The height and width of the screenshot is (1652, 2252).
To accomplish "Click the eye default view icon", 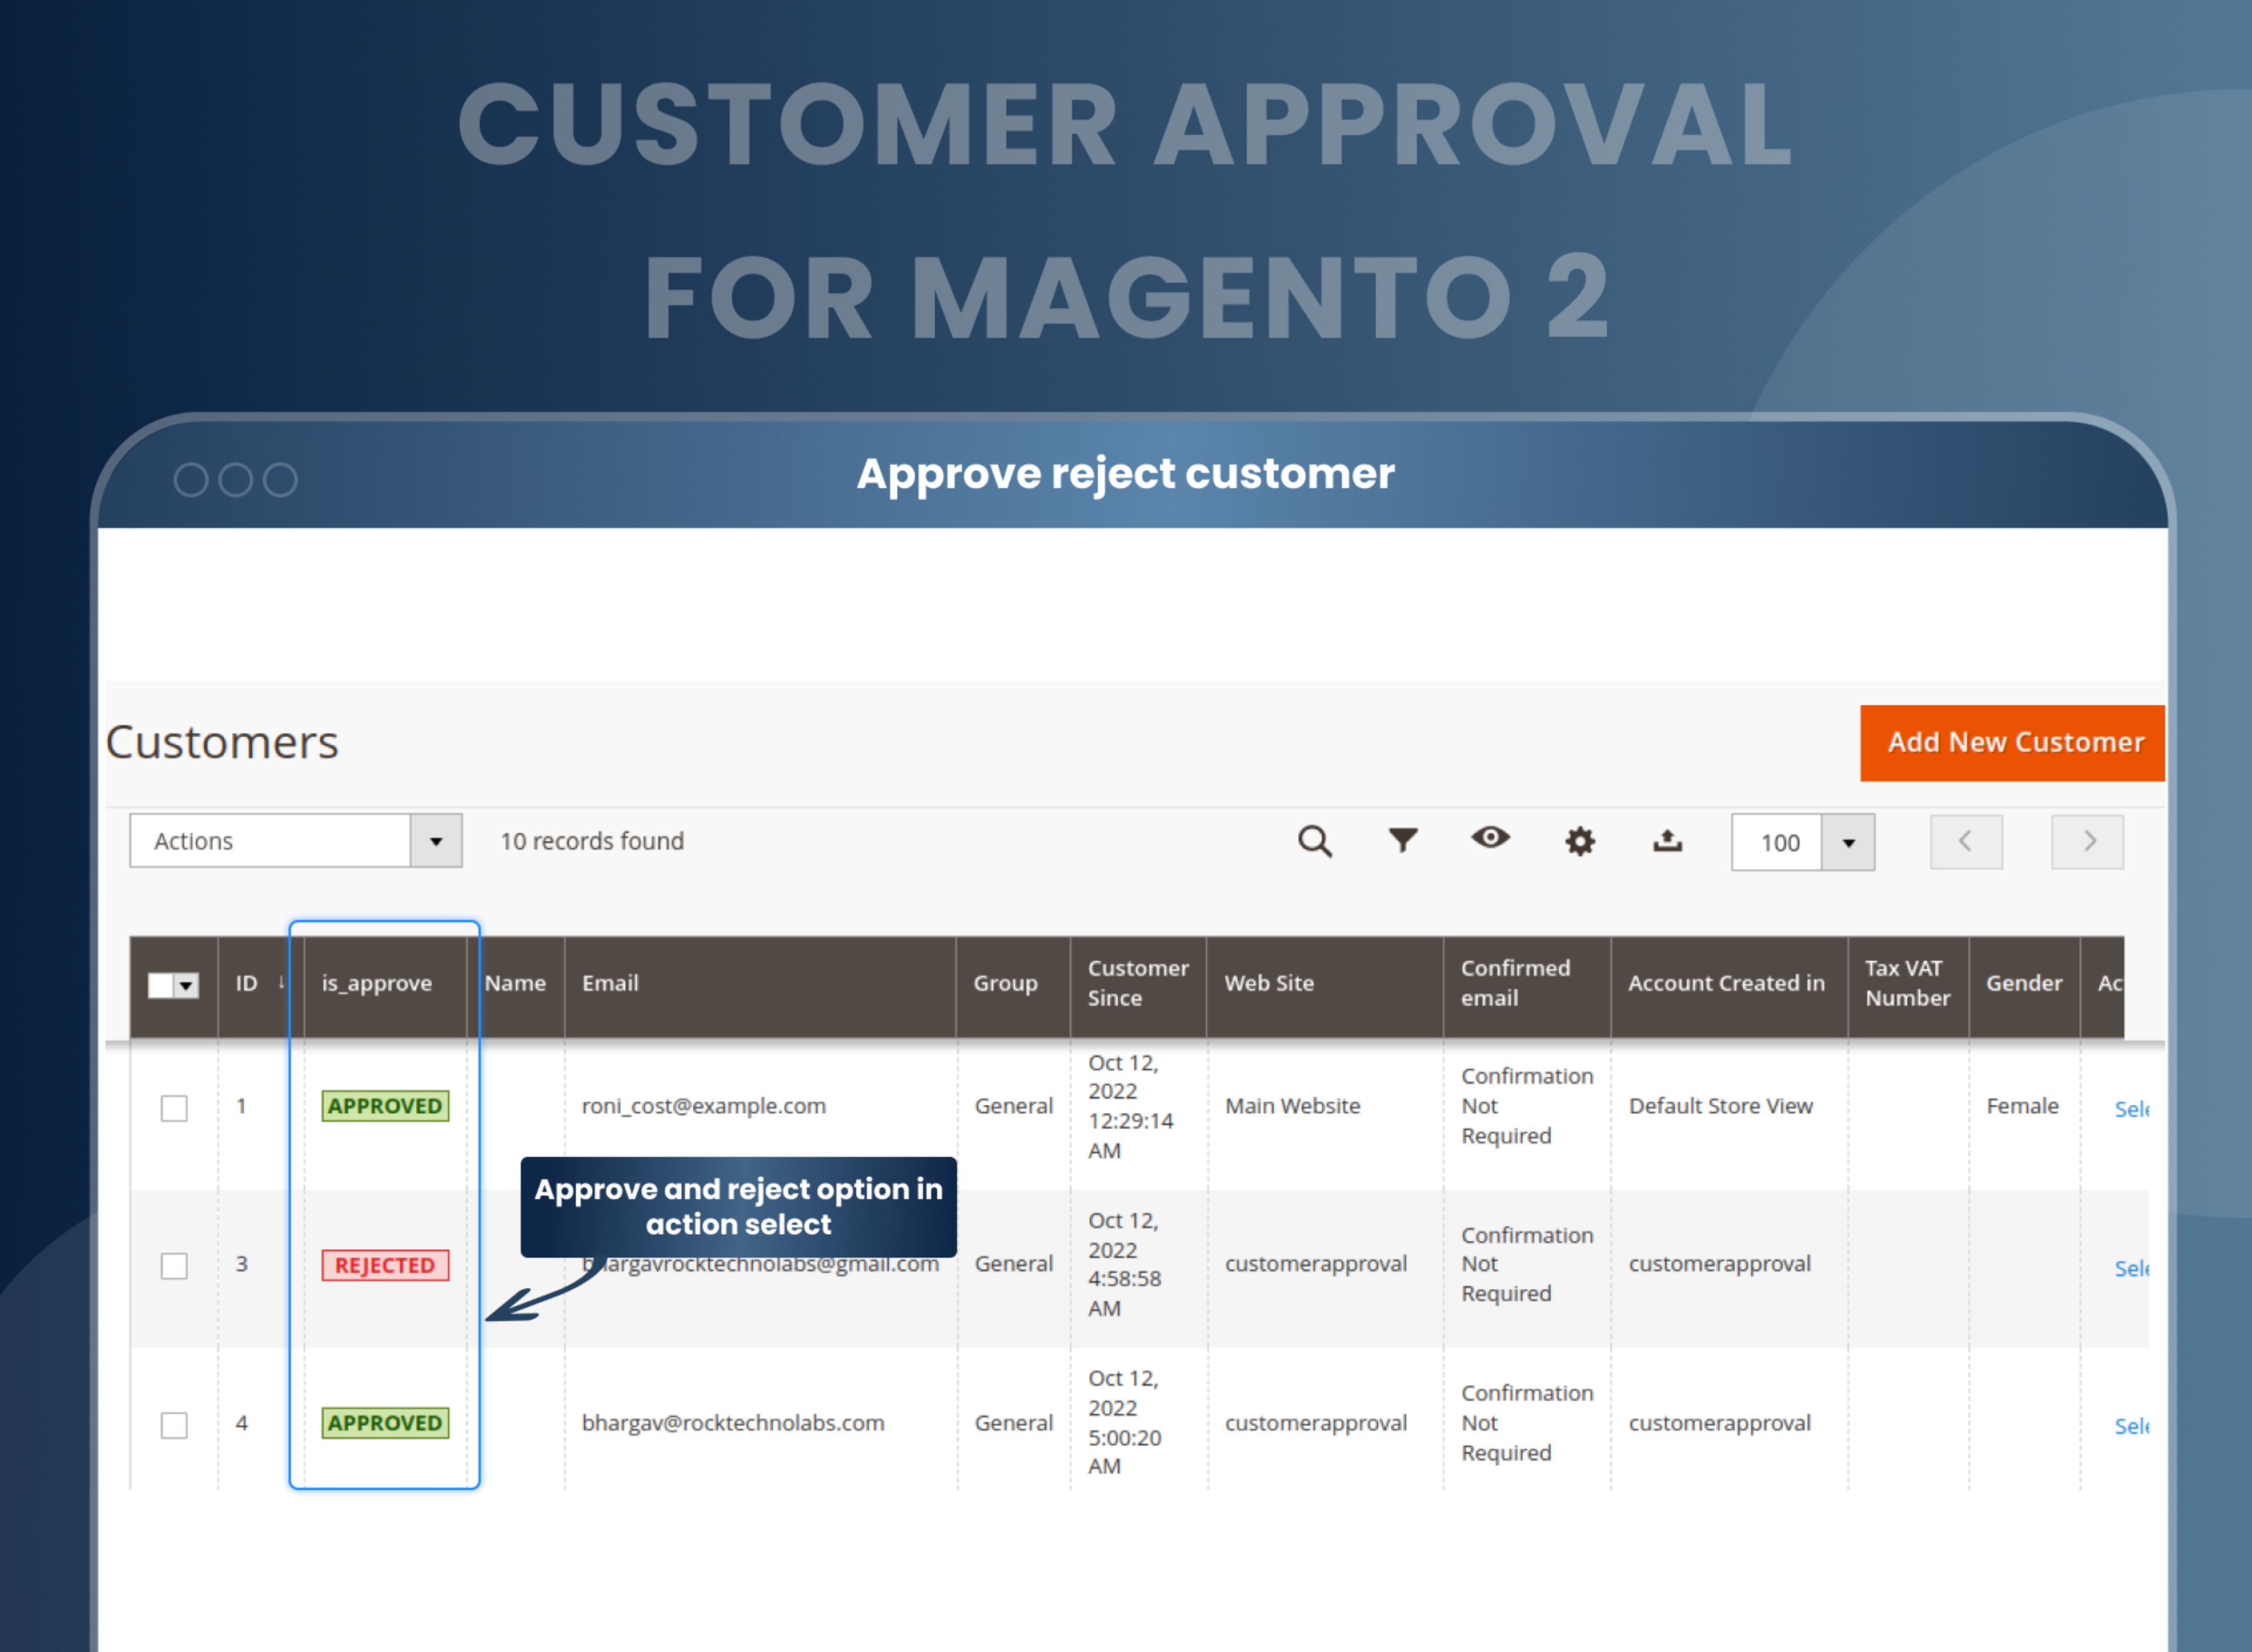I will point(1490,838).
